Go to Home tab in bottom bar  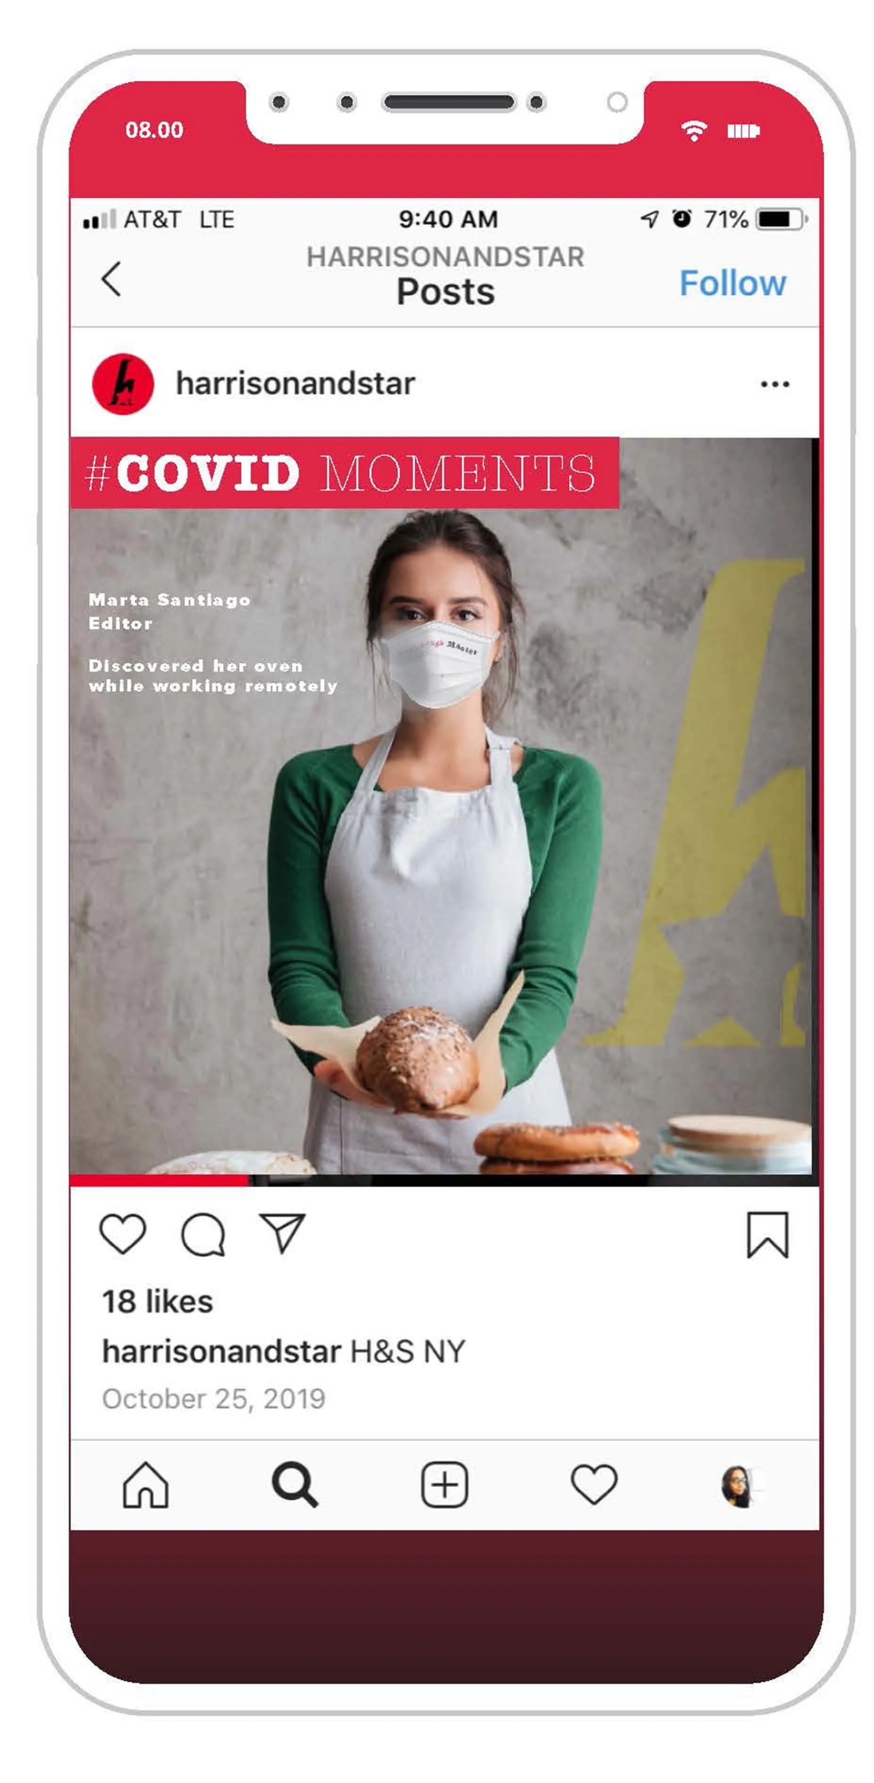pos(146,1485)
